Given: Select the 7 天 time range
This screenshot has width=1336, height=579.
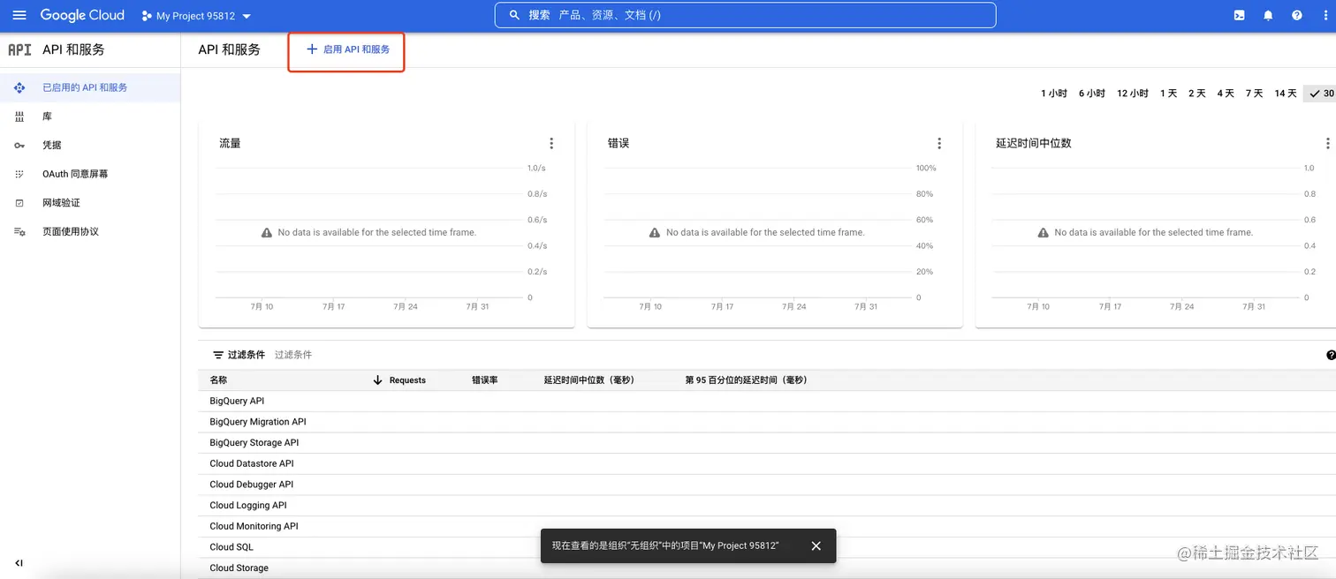Looking at the screenshot, I should pos(1254,94).
